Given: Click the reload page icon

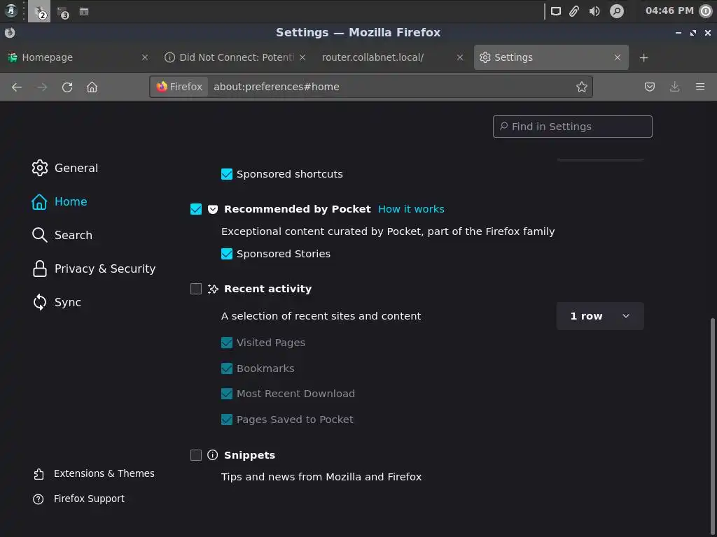Looking at the screenshot, I should pos(67,87).
